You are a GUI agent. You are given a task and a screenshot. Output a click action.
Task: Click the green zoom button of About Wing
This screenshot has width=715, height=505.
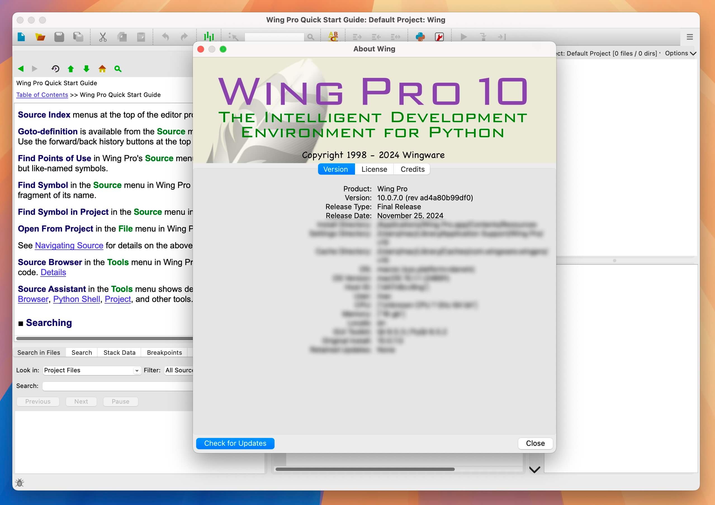(223, 49)
